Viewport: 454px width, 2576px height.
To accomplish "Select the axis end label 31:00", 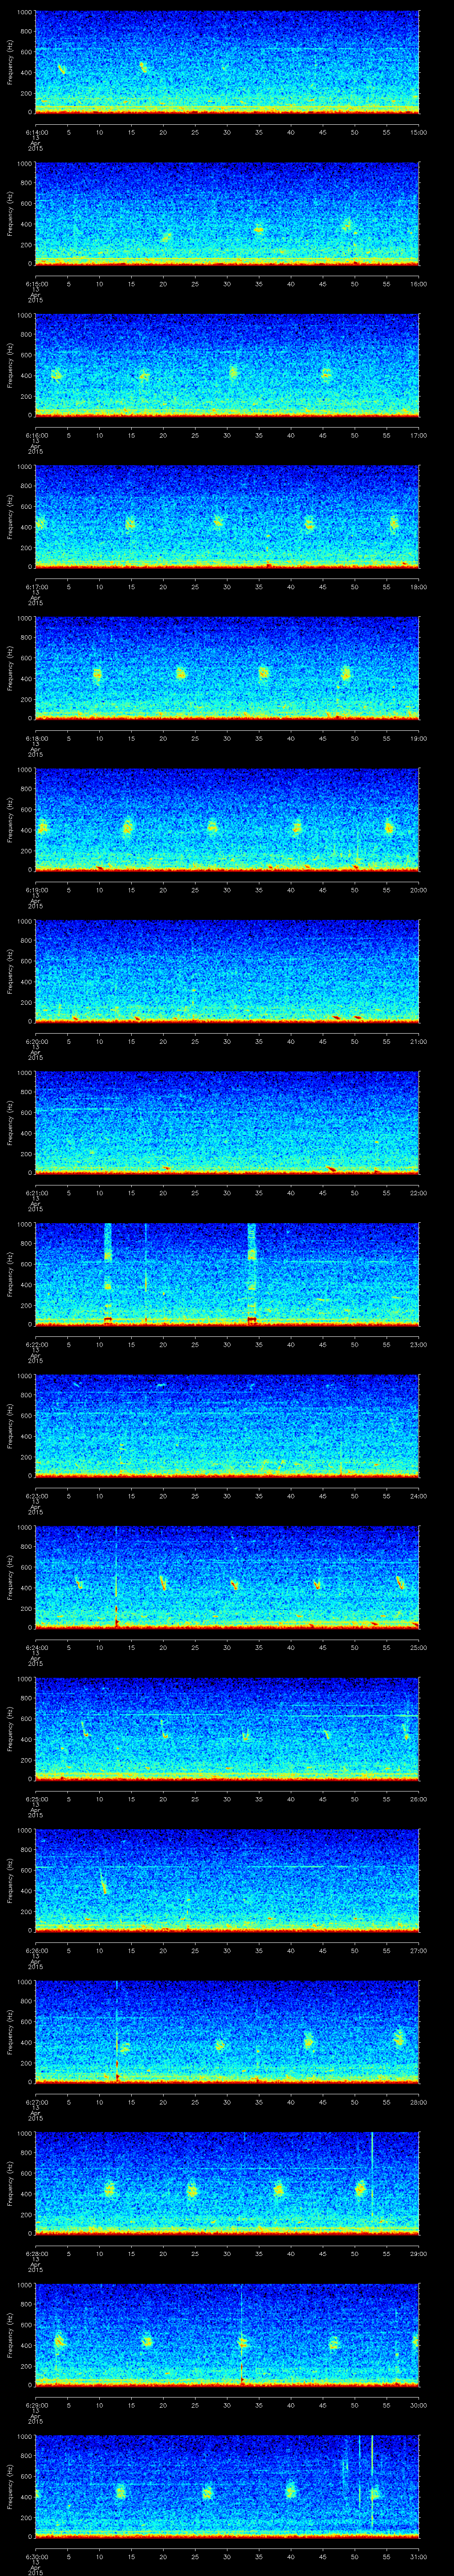I will coord(418,2556).
